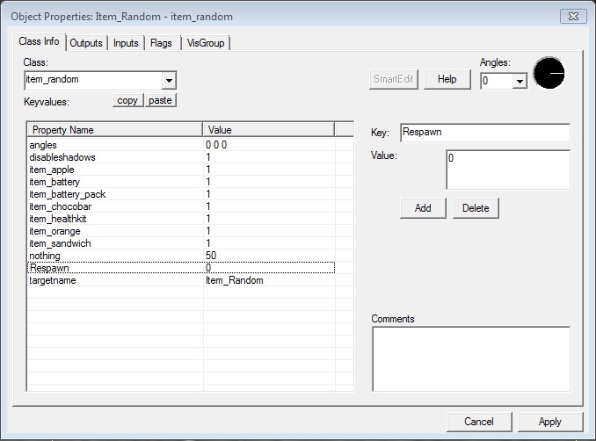The height and width of the screenshot is (441, 596).
Task: Apply the property changes
Action: (x=550, y=422)
